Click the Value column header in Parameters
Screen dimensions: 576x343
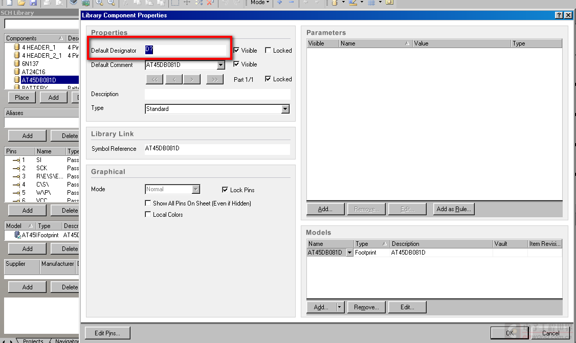pos(462,43)
